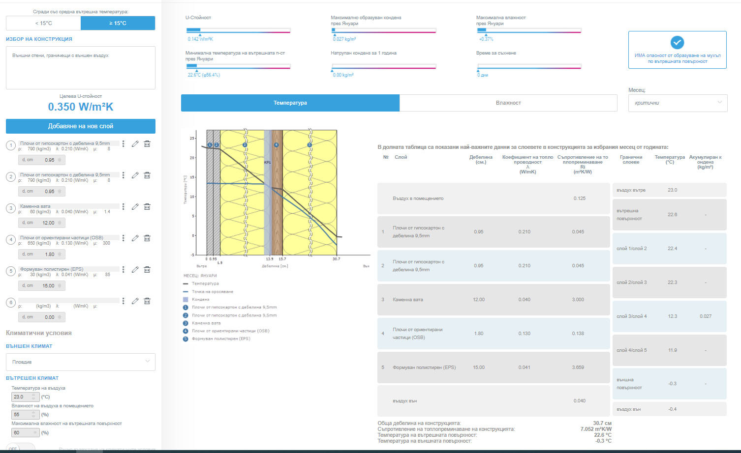Viewport: 741px width, 453px height.
Task: Open three-dot menu for EPS layer
Action: click(123, 270)
